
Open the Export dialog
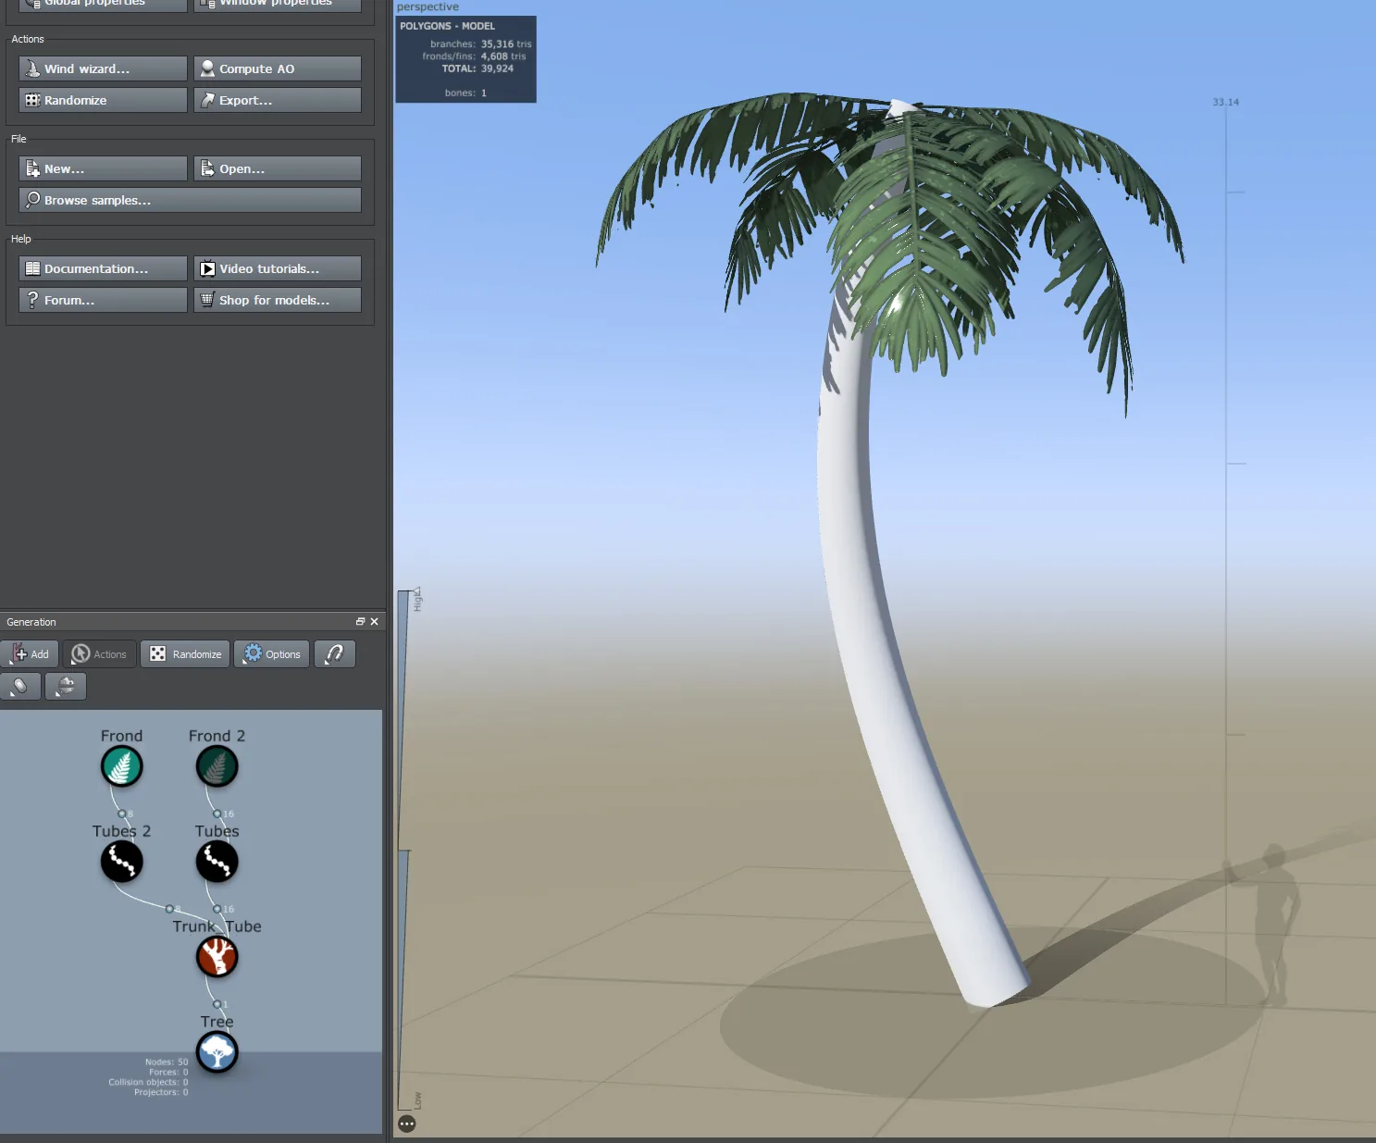278,100
